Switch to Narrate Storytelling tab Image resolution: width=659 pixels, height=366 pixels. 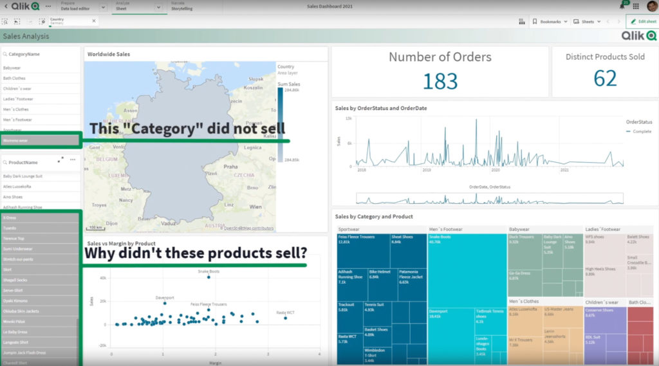182,6
